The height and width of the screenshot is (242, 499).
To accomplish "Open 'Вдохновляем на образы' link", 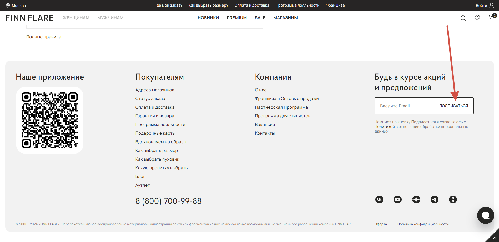I will [161, 142].
